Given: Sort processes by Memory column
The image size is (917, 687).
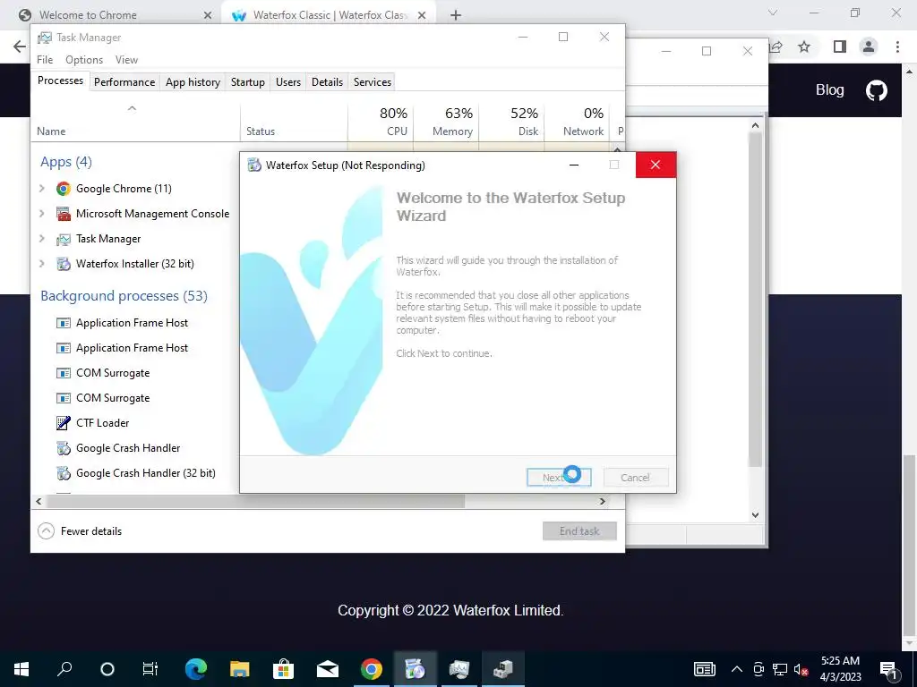Looking at the screenshot, I should pos(446,122).
